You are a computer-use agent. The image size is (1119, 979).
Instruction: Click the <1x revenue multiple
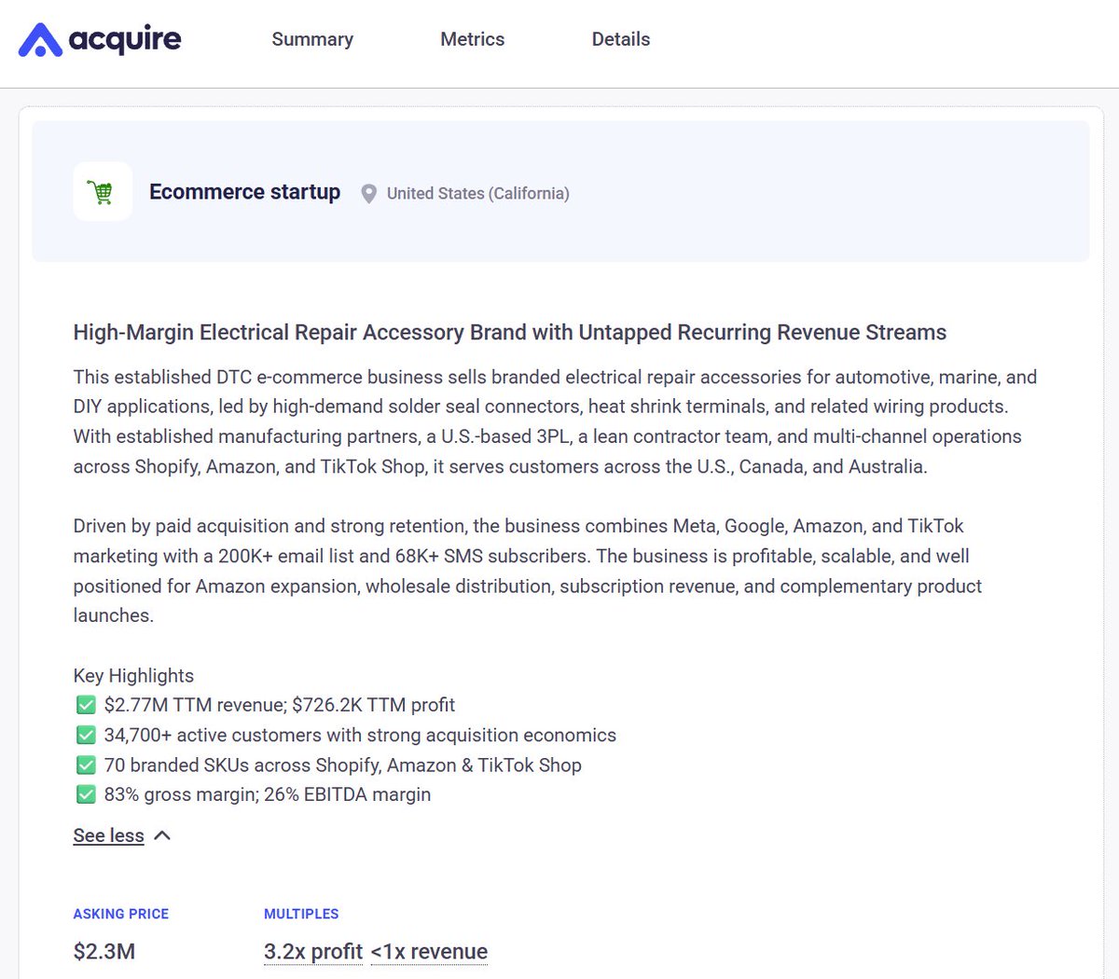pos(429,951)
